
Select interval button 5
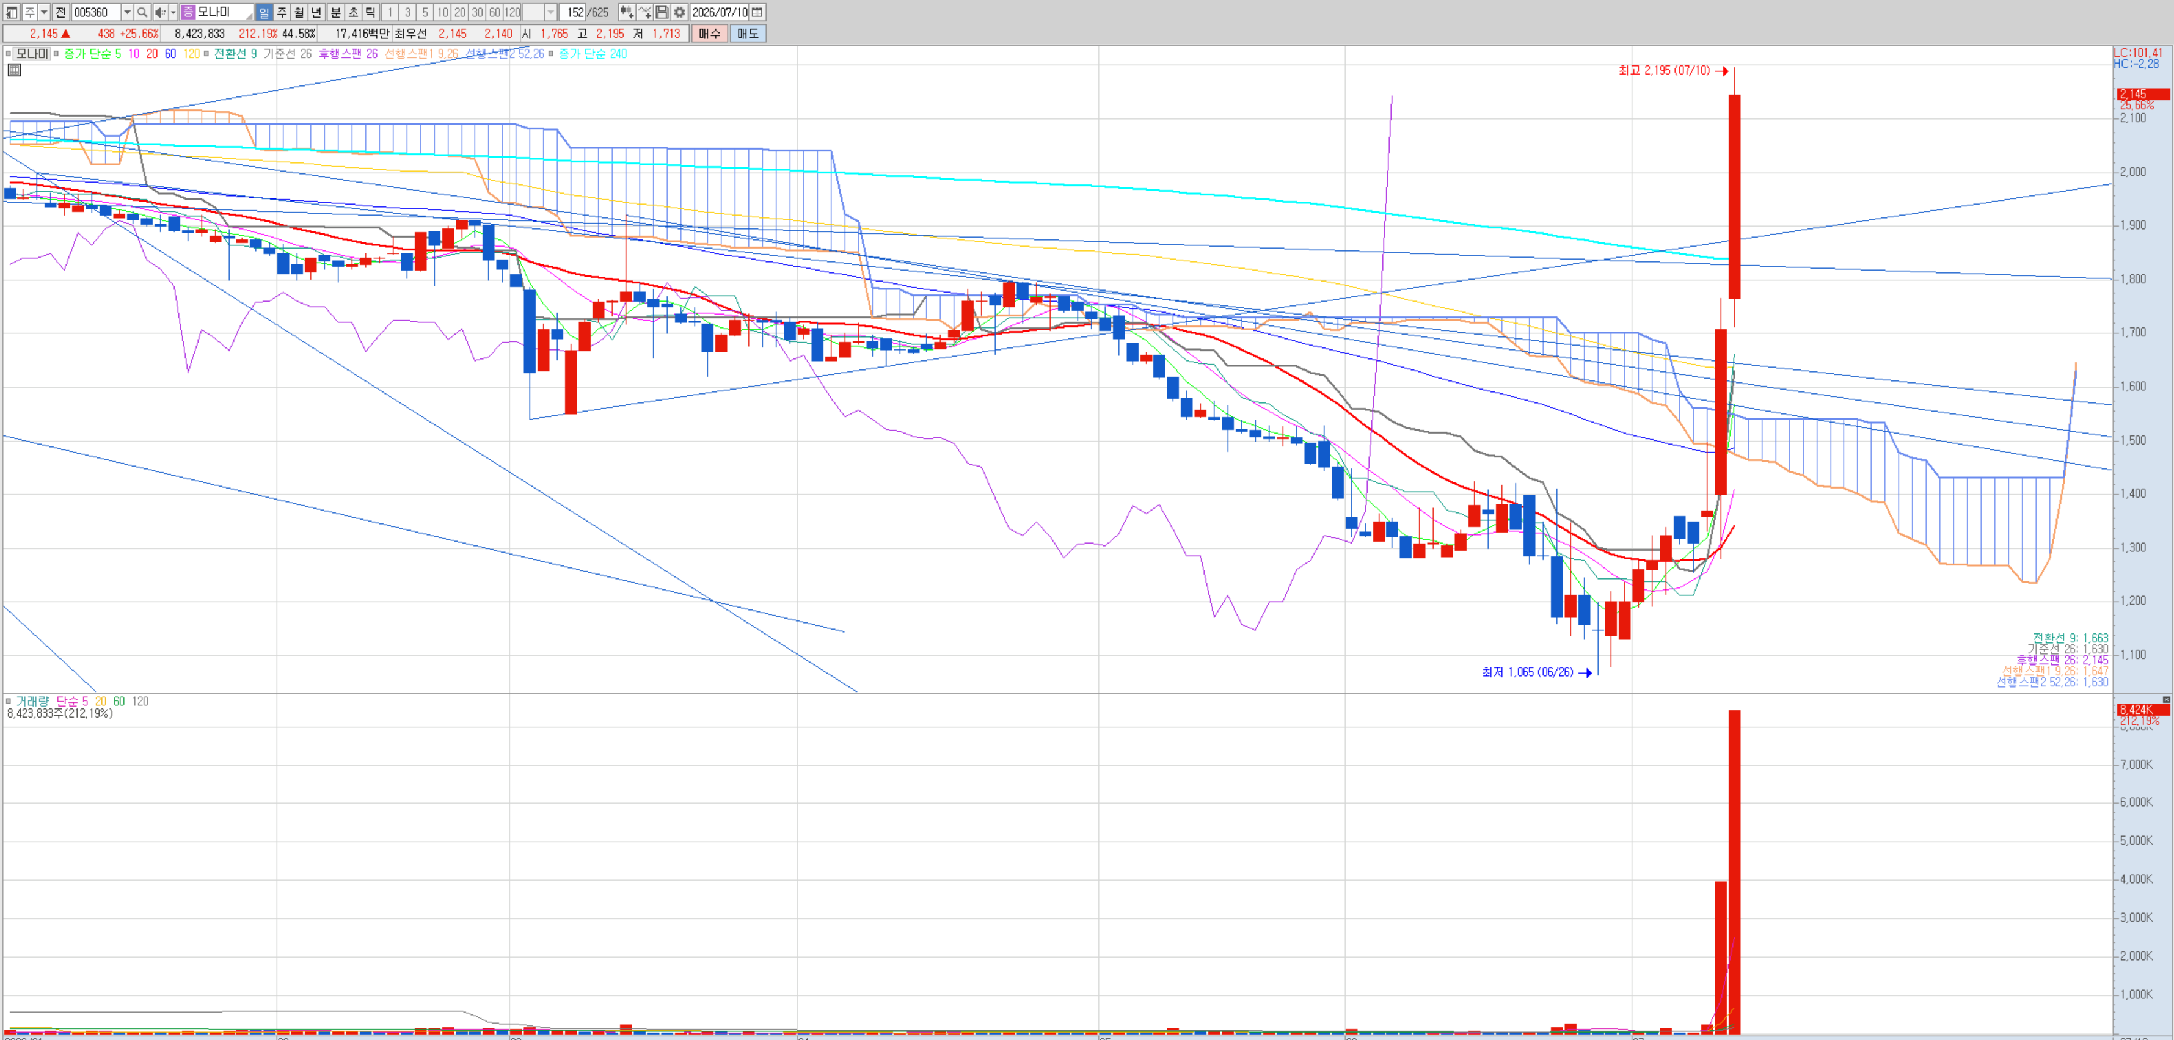click(x=425, y=12)
